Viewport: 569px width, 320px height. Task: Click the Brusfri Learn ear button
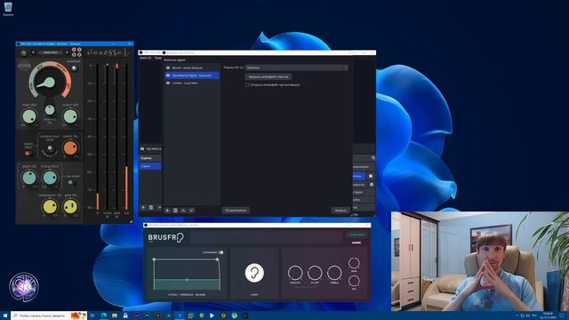tap(254, 273)
